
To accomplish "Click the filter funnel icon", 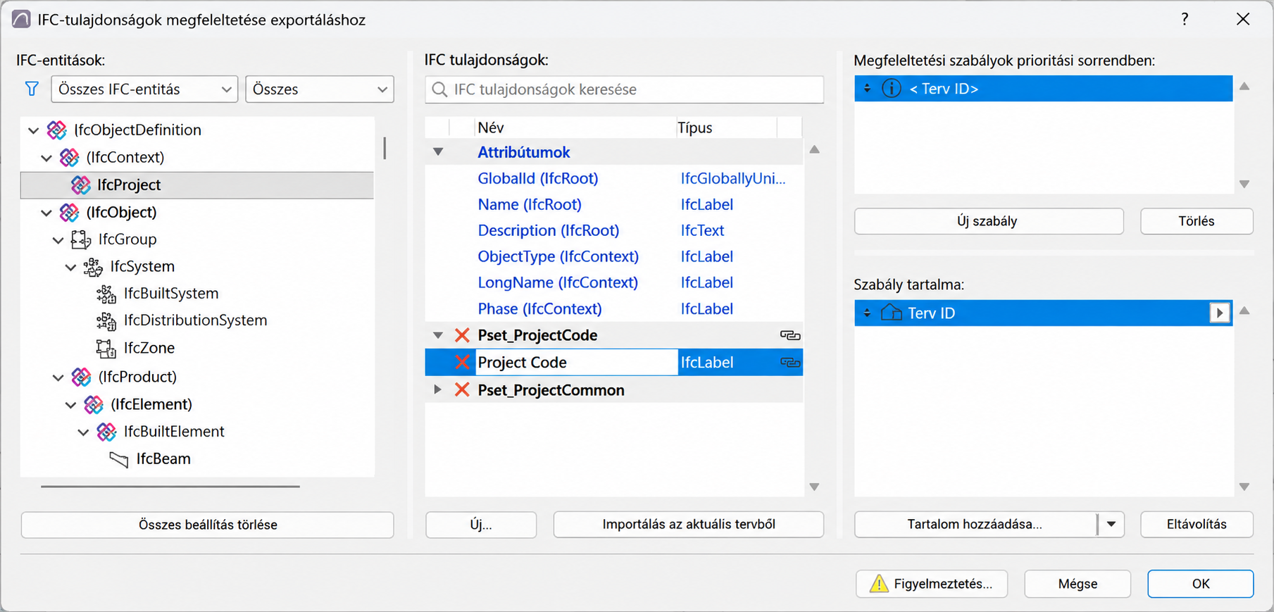I will pos(32,89).
